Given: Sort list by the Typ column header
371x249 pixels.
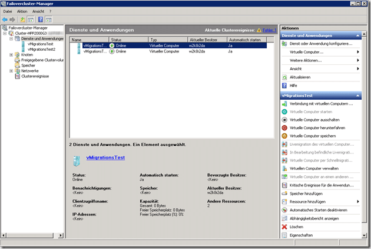Looking at the screenshot, I should point(168,40).
